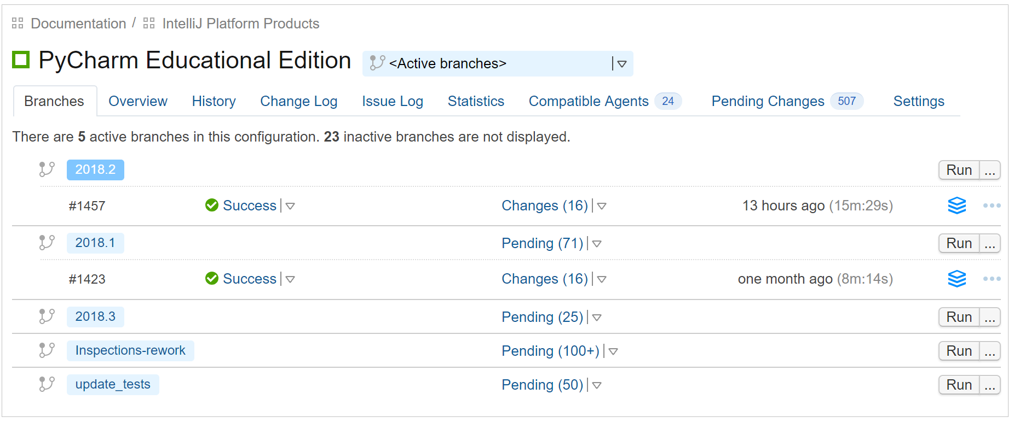Expand Success status dropdown for #1457

290,206
